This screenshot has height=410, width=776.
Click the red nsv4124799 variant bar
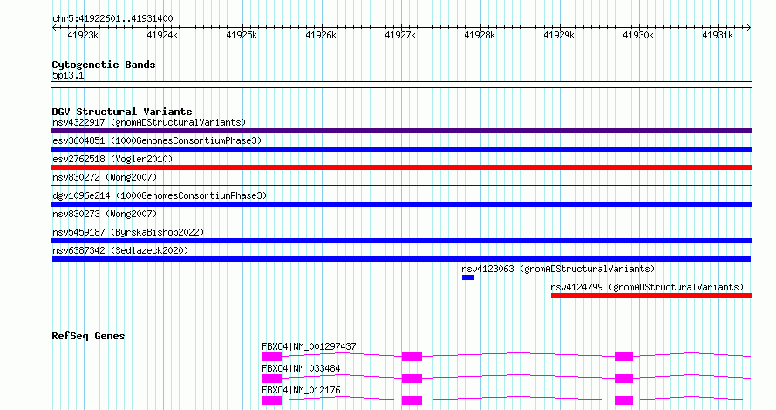pyautogui.click(x=651, y=296)
